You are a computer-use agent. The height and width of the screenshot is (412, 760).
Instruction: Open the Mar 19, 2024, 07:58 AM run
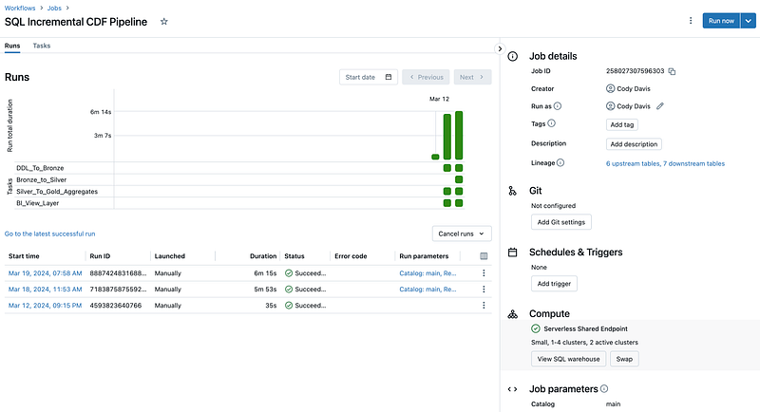(45, 273)
